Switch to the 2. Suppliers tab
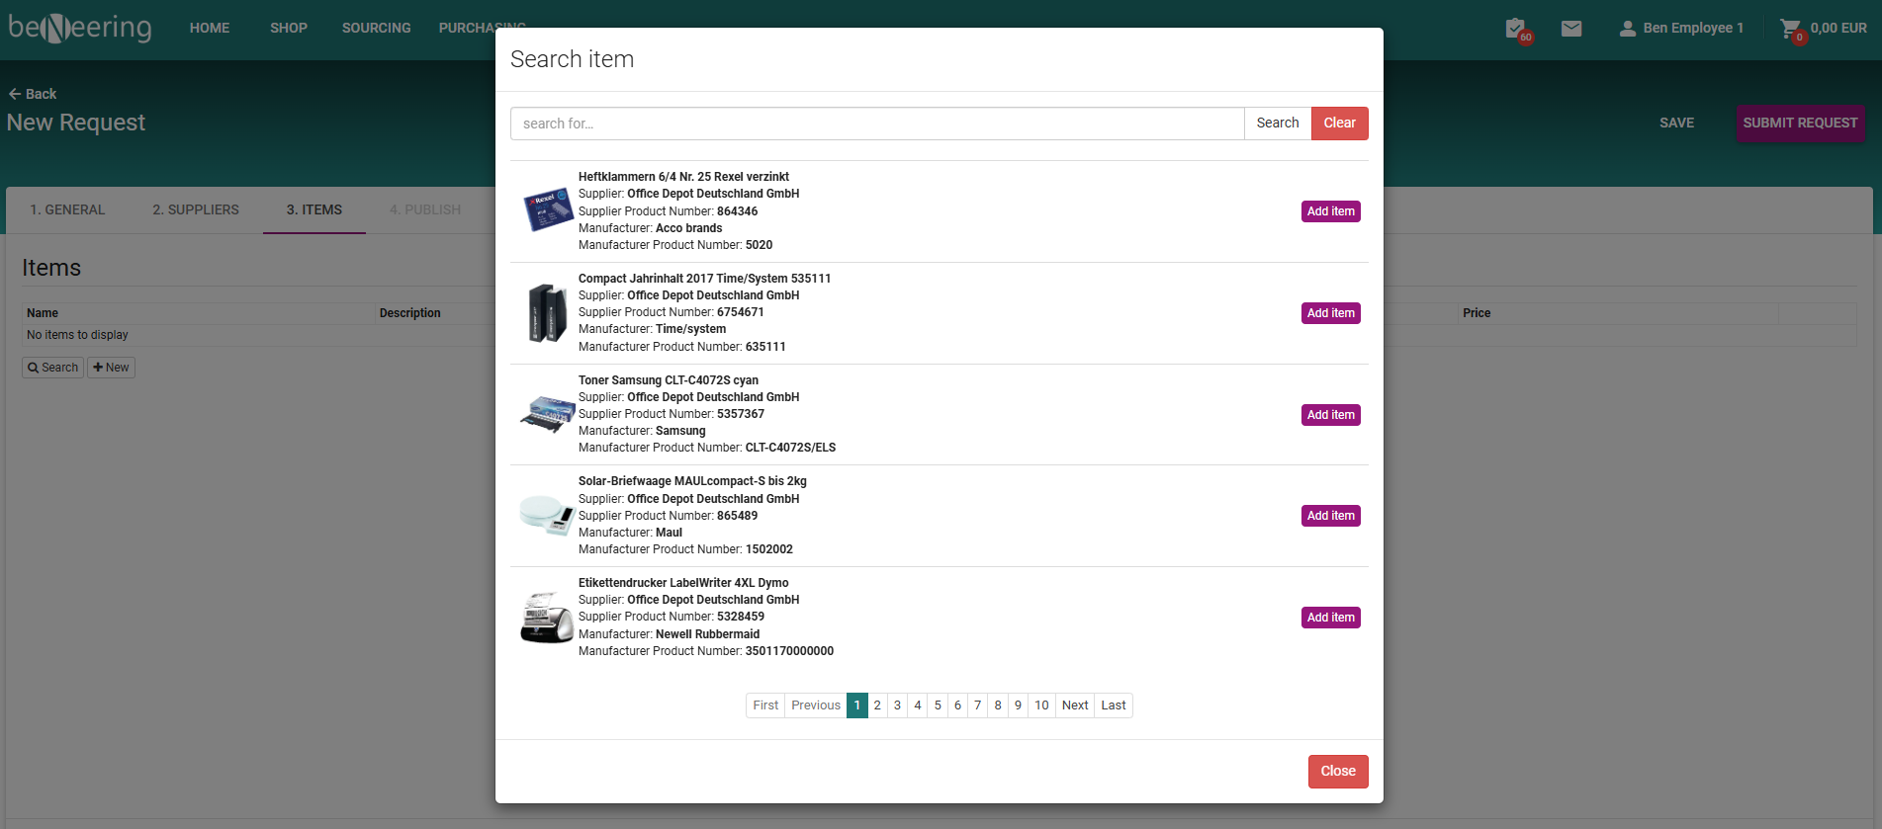Image resolution: width=1882 pixels, height=829 pixels. point(196,209)
